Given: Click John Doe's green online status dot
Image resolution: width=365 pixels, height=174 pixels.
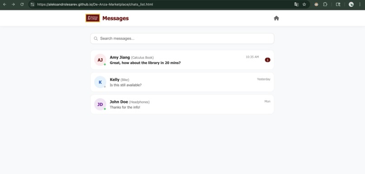Looking at the screenshot, I should (105, 109).
